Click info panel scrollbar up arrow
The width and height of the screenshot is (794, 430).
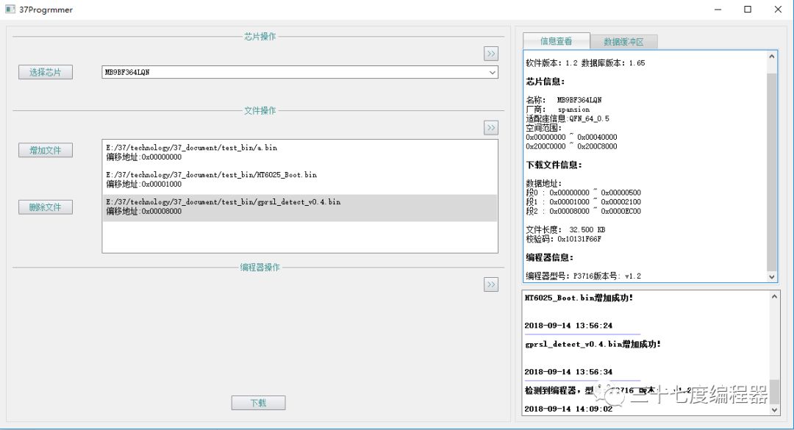[772, 57]
